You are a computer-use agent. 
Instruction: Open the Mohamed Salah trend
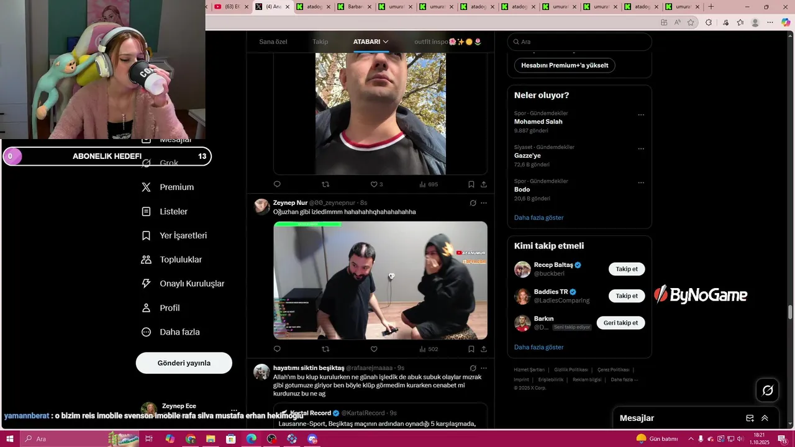point(538,122)
